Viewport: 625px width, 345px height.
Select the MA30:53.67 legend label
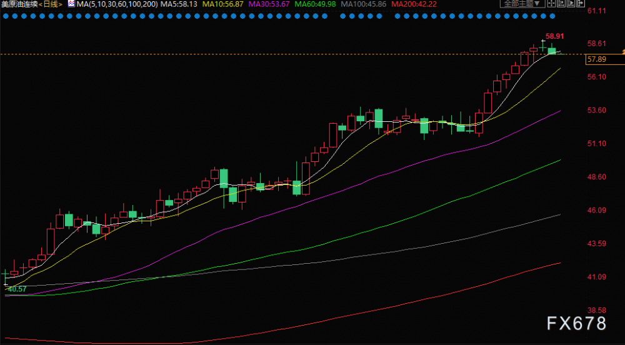click(x=269, y=4)
